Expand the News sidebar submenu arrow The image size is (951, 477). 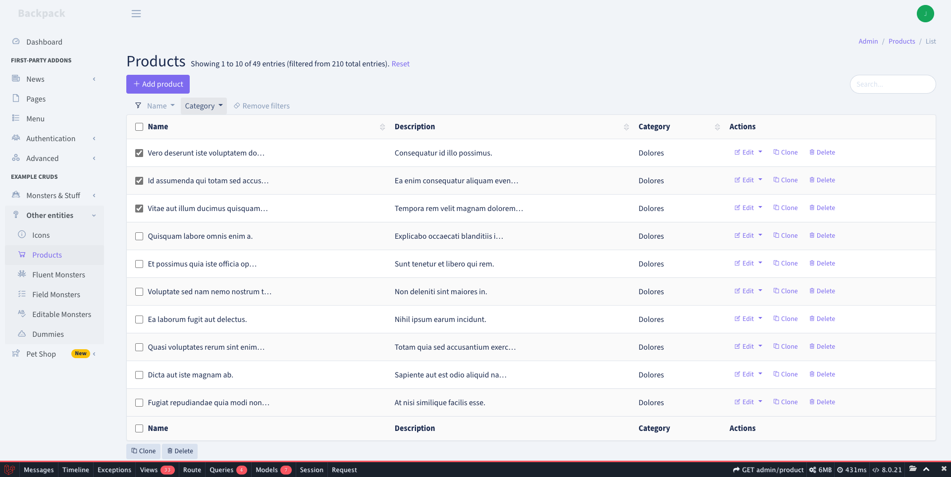click(x=94, y=79)
